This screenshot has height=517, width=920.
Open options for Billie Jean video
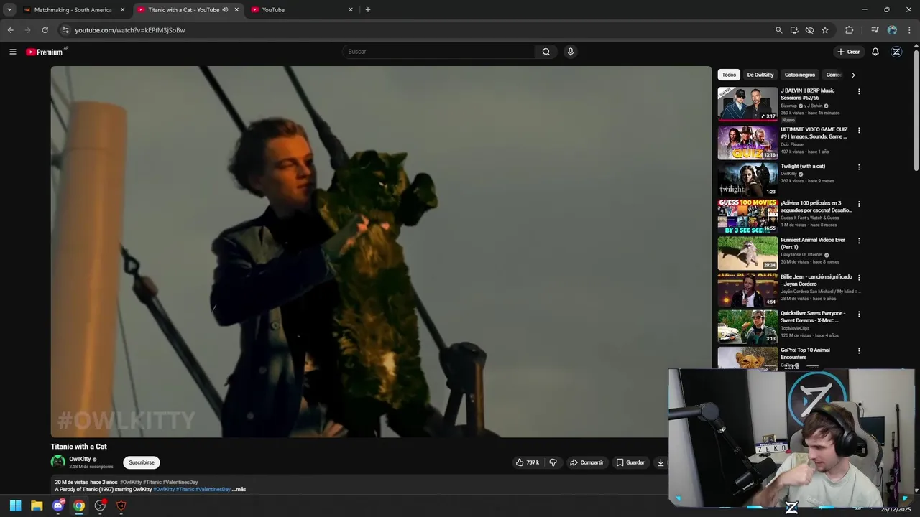[x=859, y=277]
